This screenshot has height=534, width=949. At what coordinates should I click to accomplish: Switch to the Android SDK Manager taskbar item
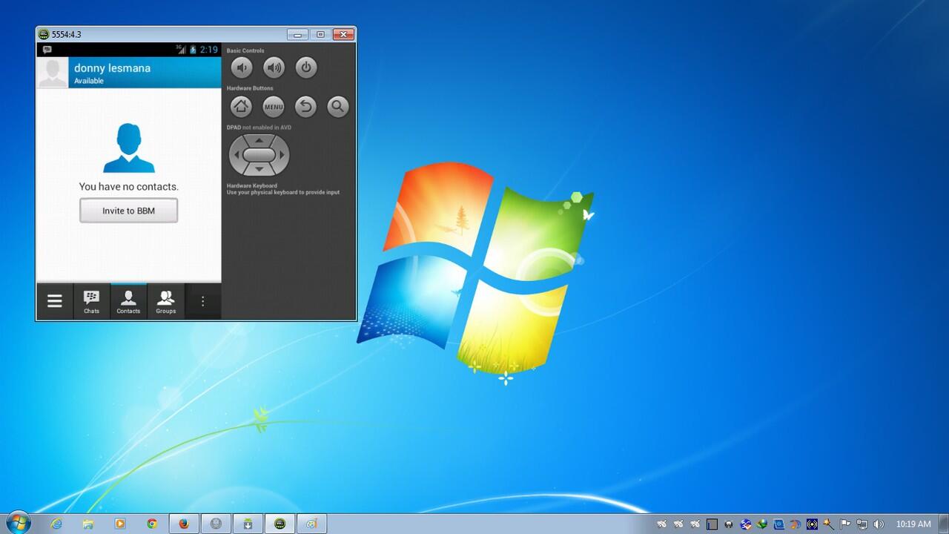click(x=248, y=524)
